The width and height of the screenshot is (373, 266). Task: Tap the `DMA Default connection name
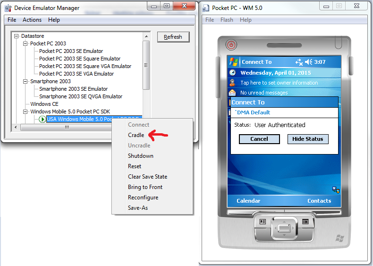point(253,112)
